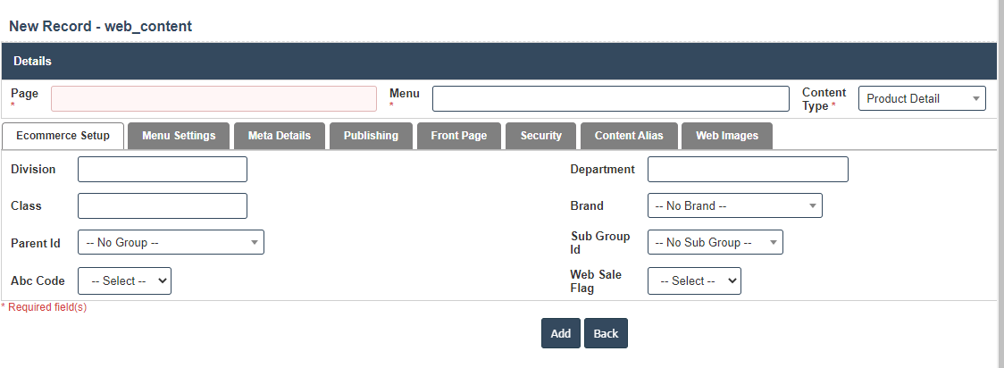Viewport: 1004px width, 368px height.
Task: Open the Meta Details tab
Action: (280, 136)
